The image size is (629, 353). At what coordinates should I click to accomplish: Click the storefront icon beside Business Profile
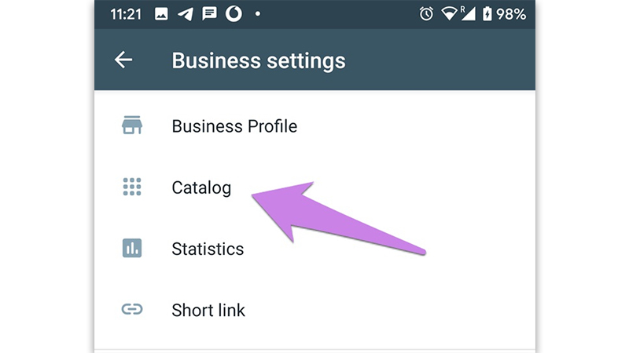(x=131, y=126)
